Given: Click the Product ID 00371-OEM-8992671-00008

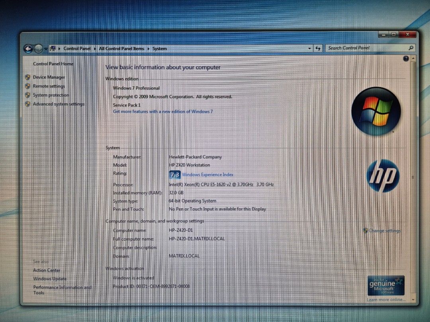Looking at the screenshot, I should click(151, 286).
